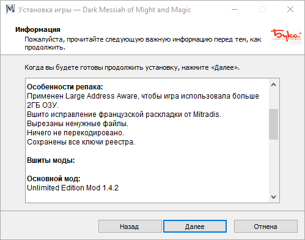Click the line 'Ничего не перекодировано.'
This screenshot has height=240, width=305.
point(75,133)
